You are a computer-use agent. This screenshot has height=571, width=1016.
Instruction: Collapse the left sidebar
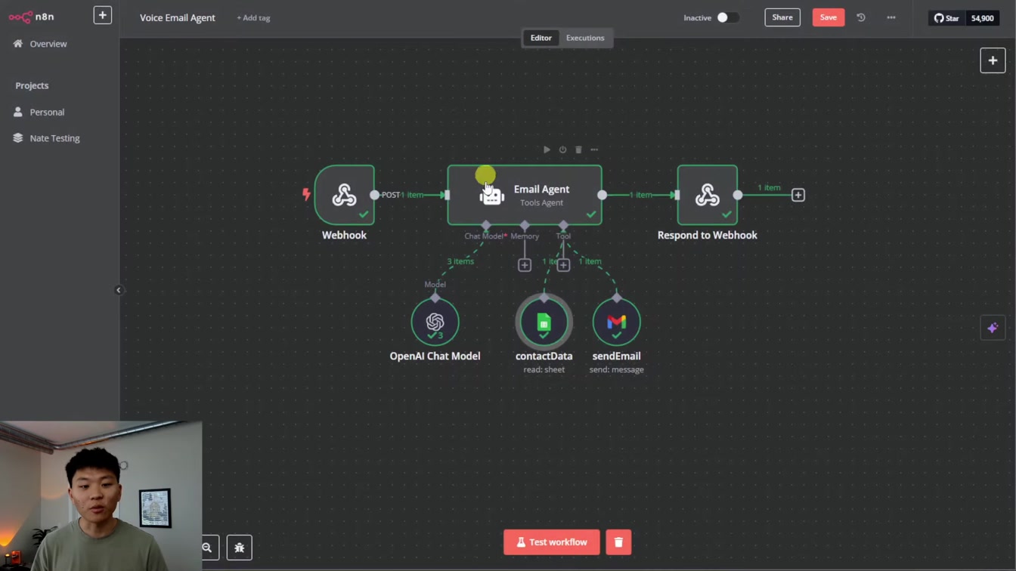[119, 290]
